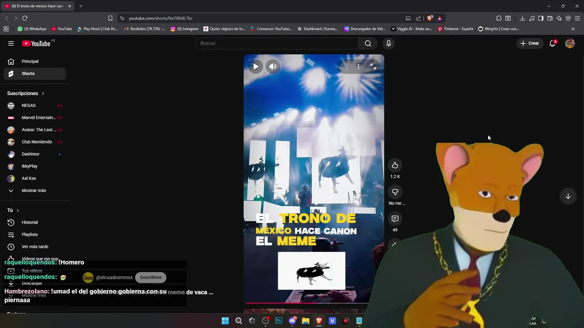Play the paused Shorts video

pyautogui.click(x=256, y=67)
